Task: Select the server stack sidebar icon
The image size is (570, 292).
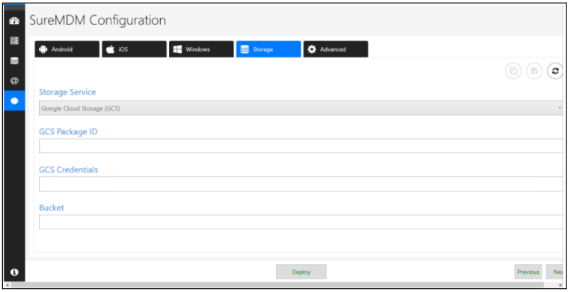Action: pyautogui.click(x=14, y=40)
